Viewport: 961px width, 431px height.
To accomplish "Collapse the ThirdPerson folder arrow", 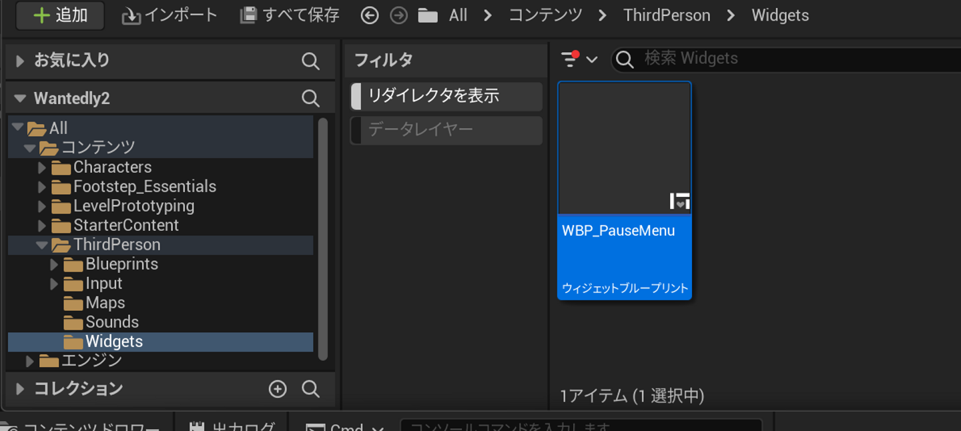I will 42,245.
